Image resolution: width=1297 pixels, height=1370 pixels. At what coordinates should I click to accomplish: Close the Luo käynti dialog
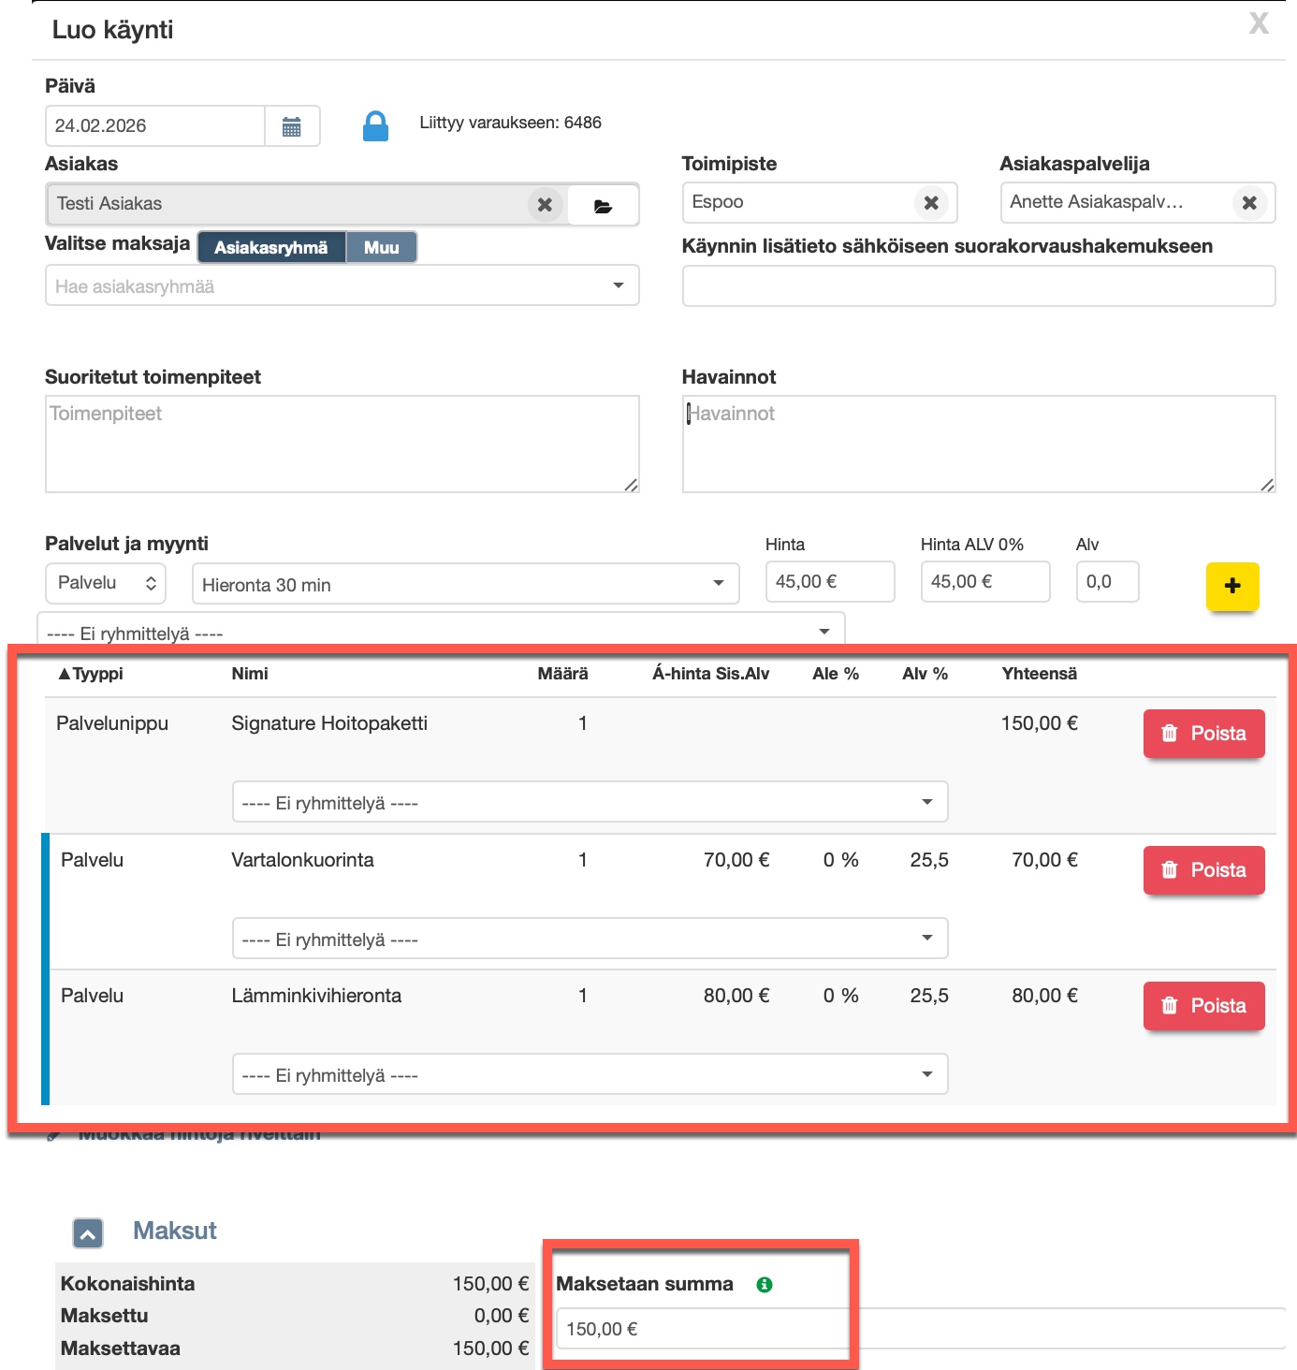(x=1259, y=23)
